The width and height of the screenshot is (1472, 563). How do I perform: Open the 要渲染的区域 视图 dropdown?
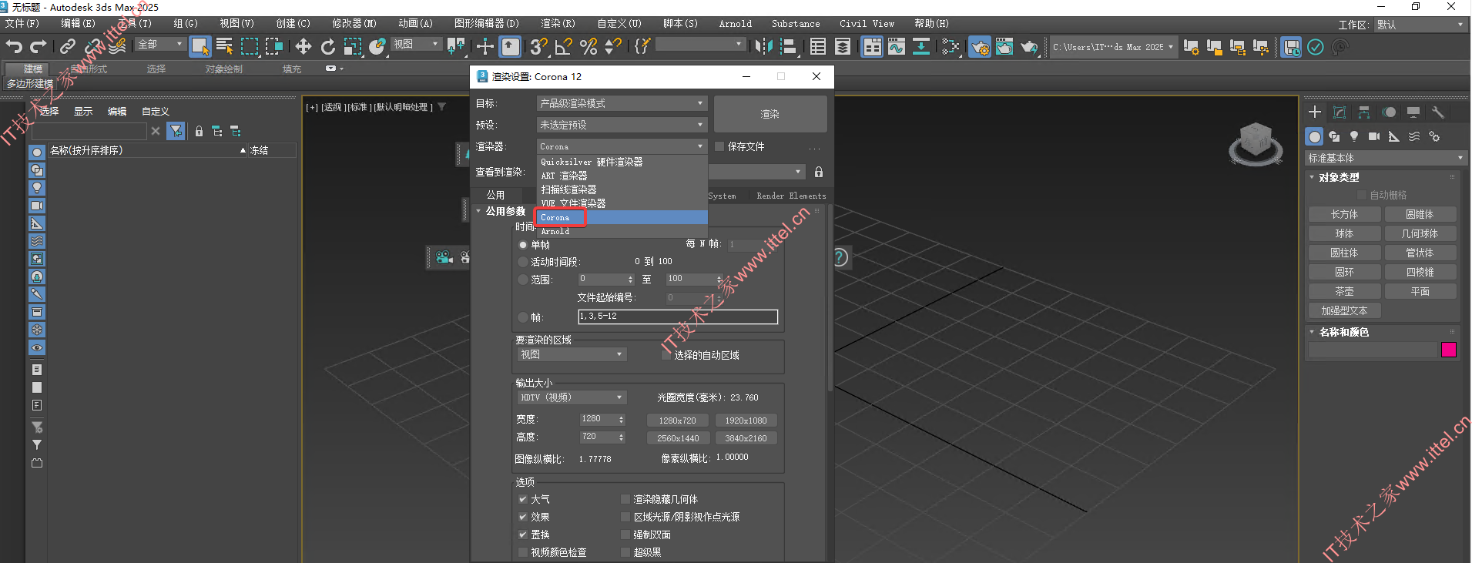pyautogui.click(x=572, y=354)
